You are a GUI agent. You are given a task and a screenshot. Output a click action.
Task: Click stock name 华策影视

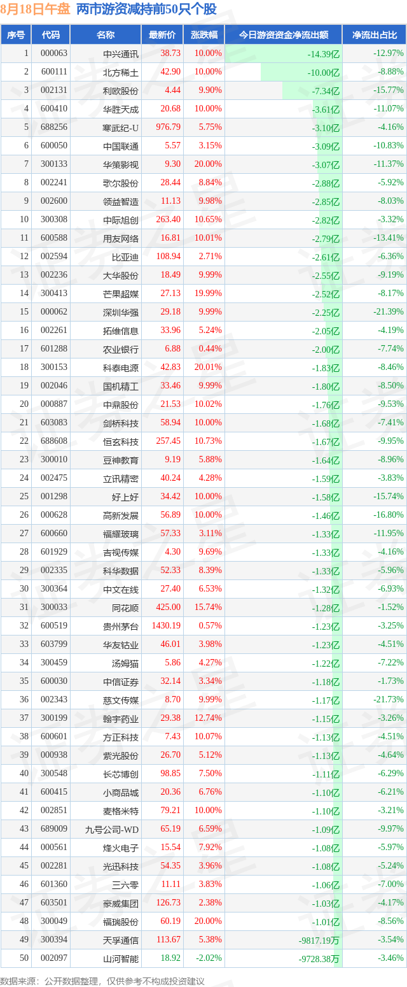(x=121, y=164)
